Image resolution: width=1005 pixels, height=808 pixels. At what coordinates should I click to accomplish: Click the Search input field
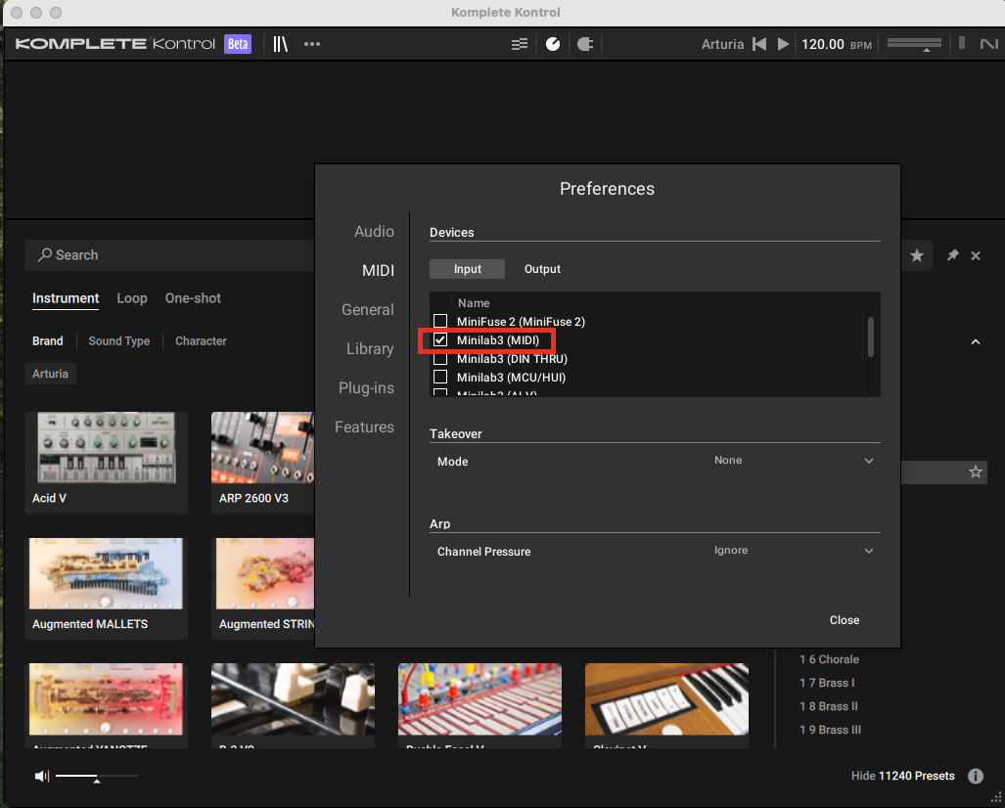(x=169, y=255)
